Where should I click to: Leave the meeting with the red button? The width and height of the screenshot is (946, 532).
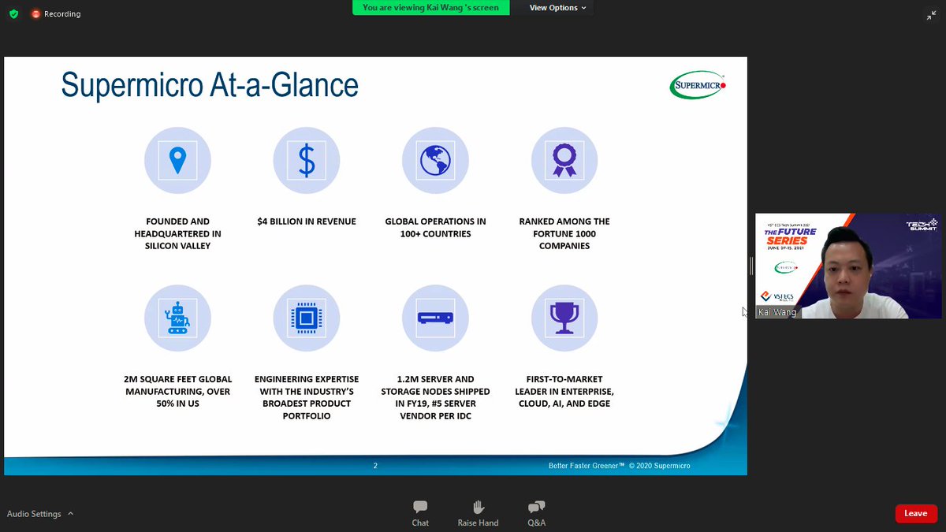click(x=915, y=514)
